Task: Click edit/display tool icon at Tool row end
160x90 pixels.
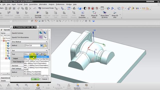Action: (x=45, y=54)
